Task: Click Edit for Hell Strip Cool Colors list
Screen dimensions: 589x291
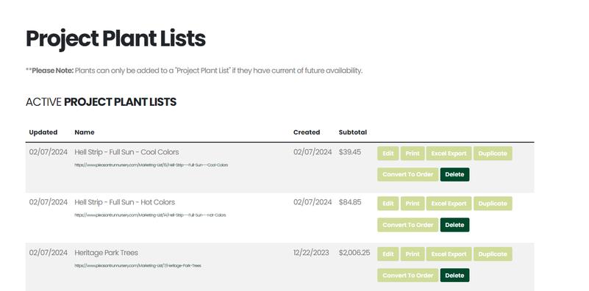Action: pos(388,153)
